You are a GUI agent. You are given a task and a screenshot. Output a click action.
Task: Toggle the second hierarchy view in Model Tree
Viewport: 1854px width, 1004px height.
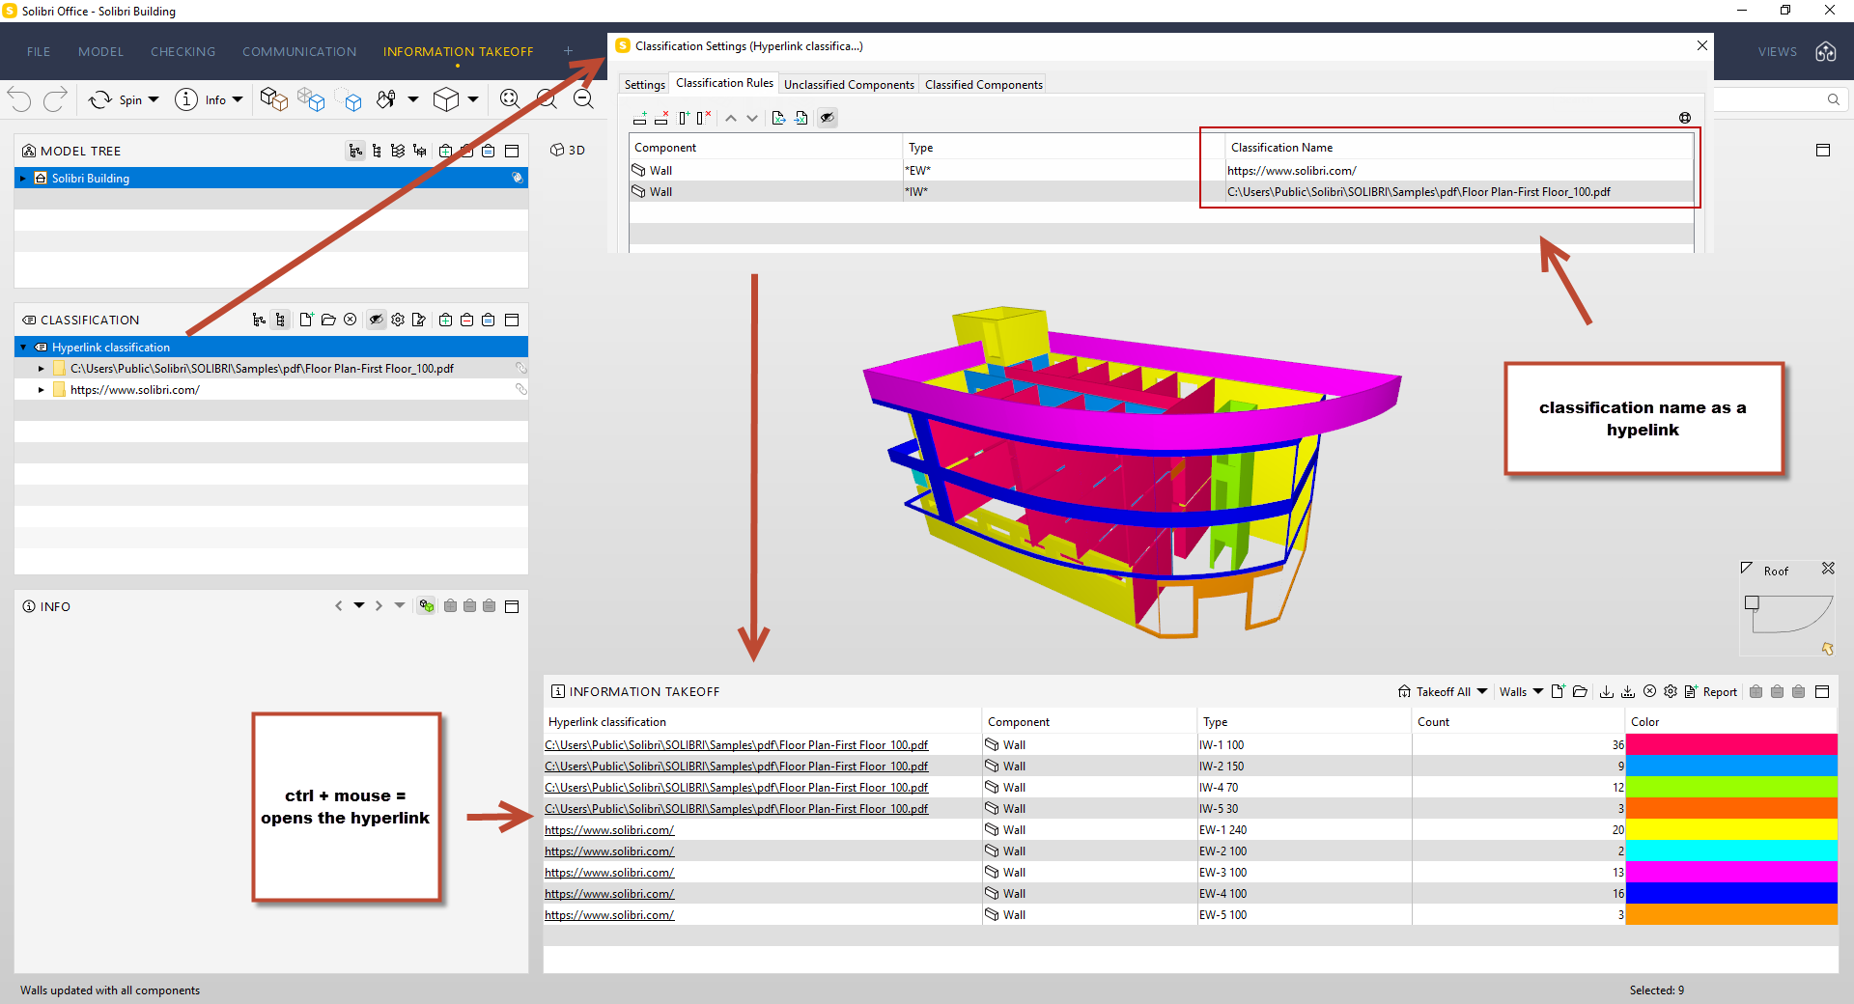coord(377,151)
